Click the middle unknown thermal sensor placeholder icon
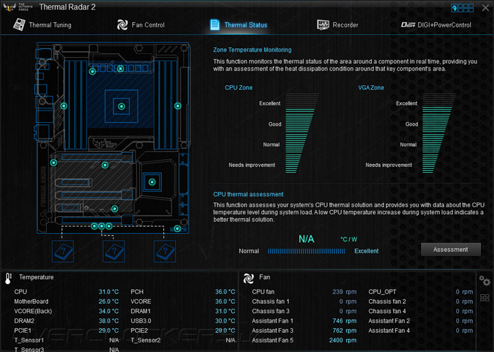The image size is (494, 352). 114,251
